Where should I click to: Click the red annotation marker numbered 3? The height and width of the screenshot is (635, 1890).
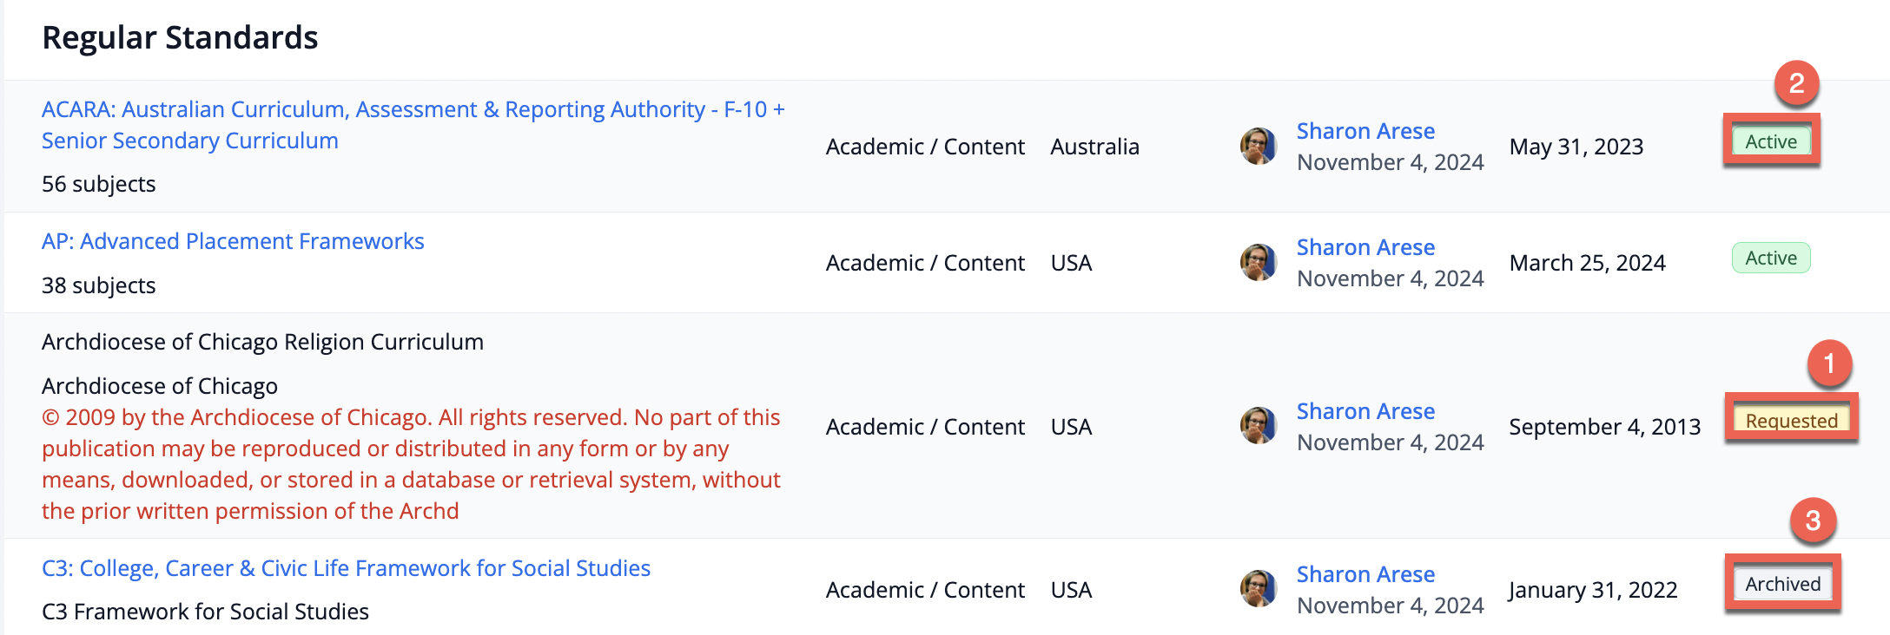[1813, 520]
